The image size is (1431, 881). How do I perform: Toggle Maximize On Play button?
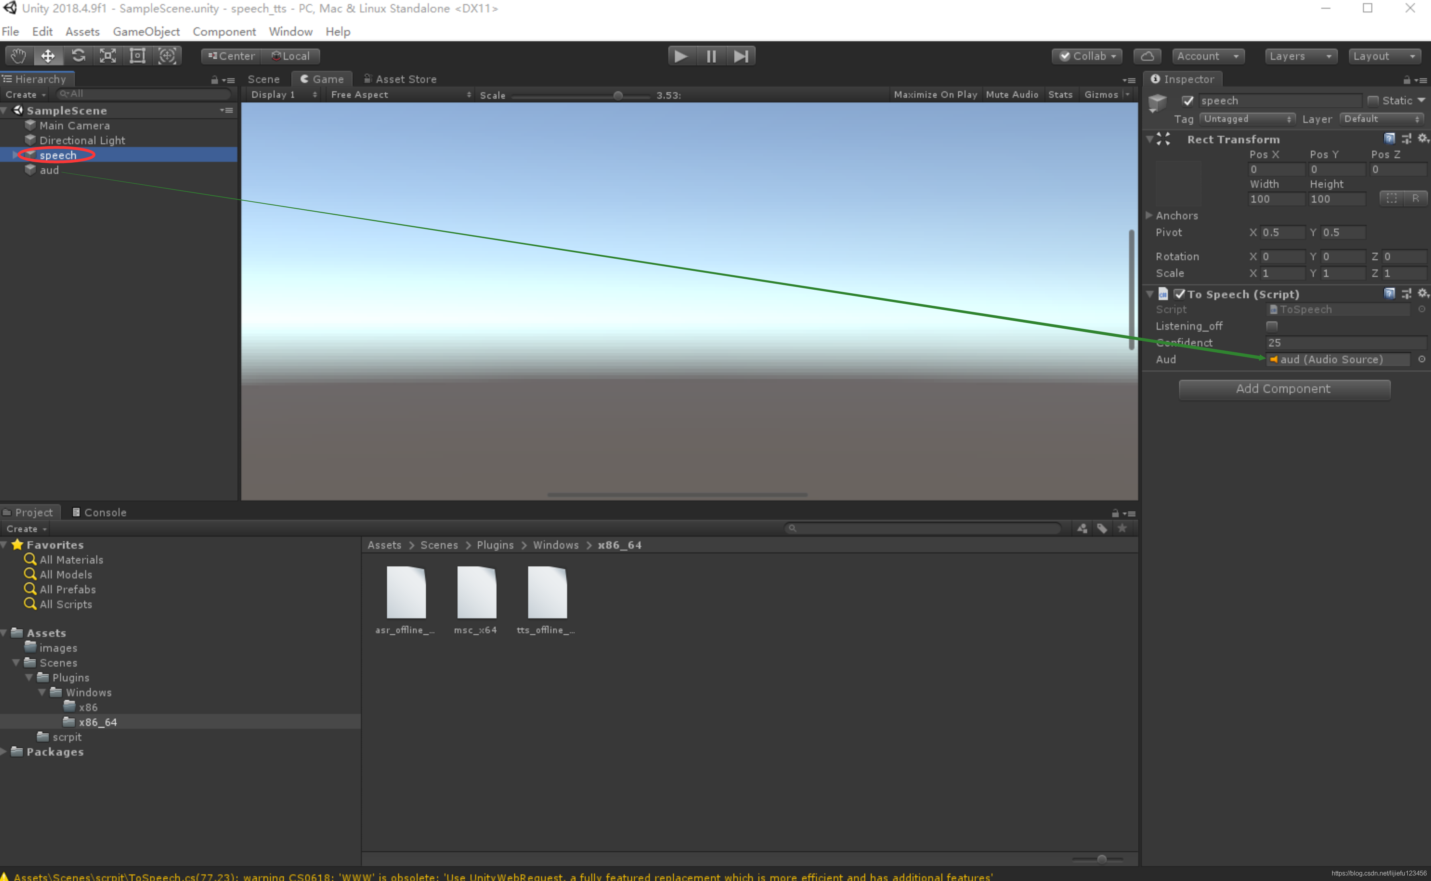935,94
